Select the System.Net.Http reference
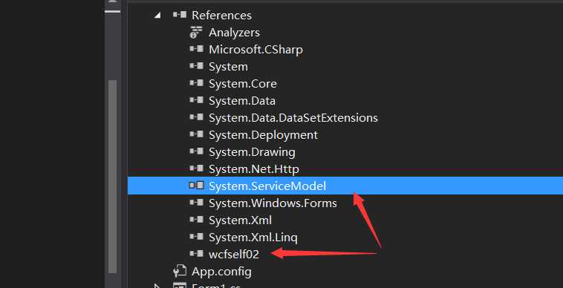 [253, 169]
